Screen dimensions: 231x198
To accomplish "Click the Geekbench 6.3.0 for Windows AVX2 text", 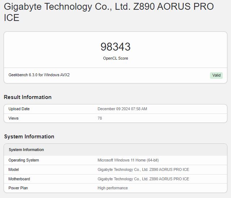I will 39,75.
